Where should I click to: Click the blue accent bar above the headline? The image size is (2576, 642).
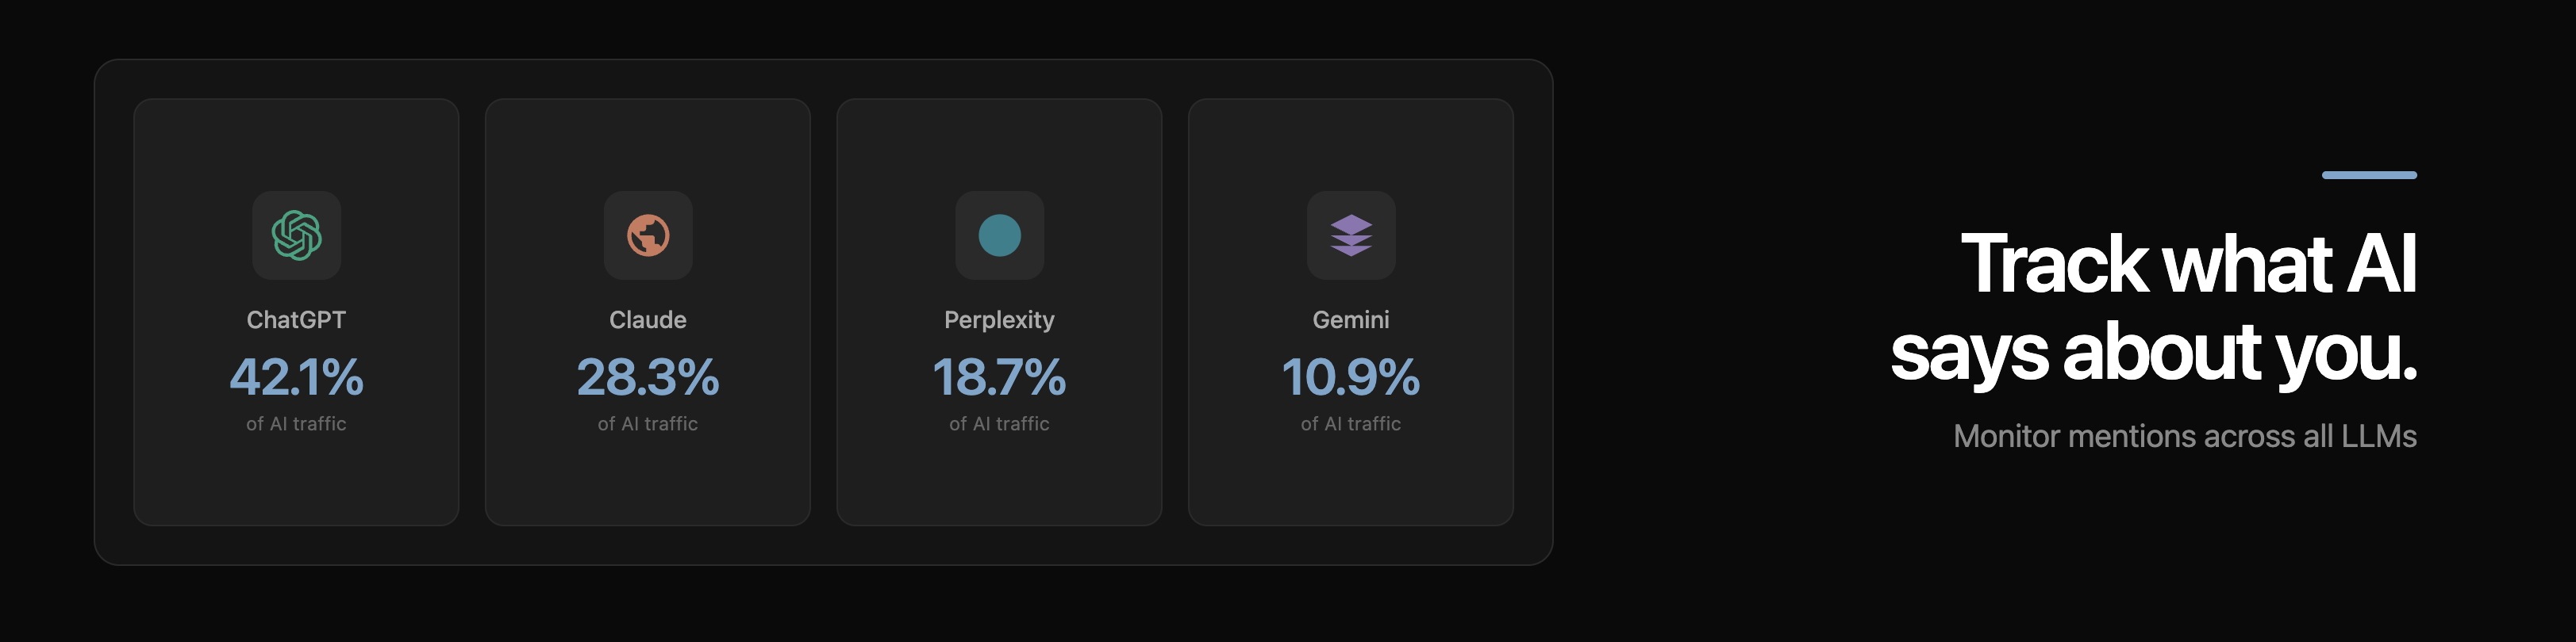tap(2370, 177)
